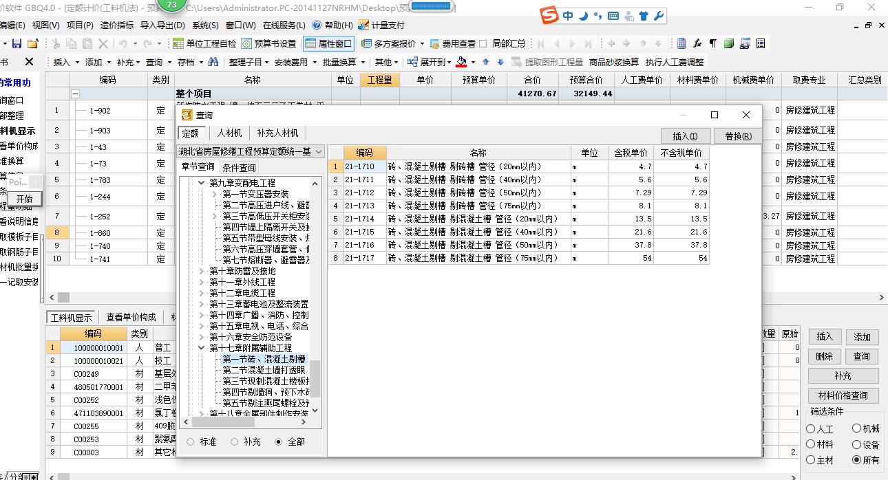Click the list-form icon at toolbar end
Viewport: 888px width, 480px height.
tap(761, 43)
